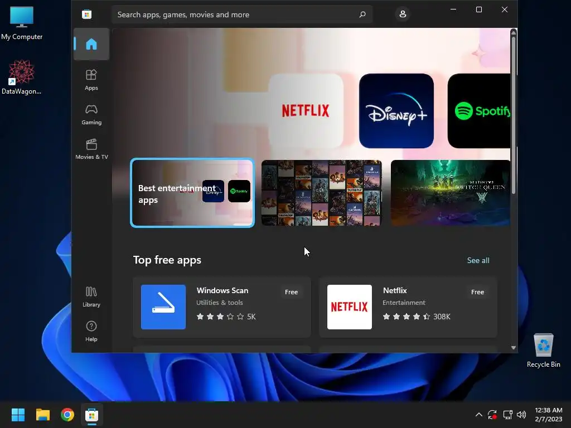This screenshot has height=428, width=571.
Task: Click the scrollbar down arrow
Action: (x=514, y=348)
